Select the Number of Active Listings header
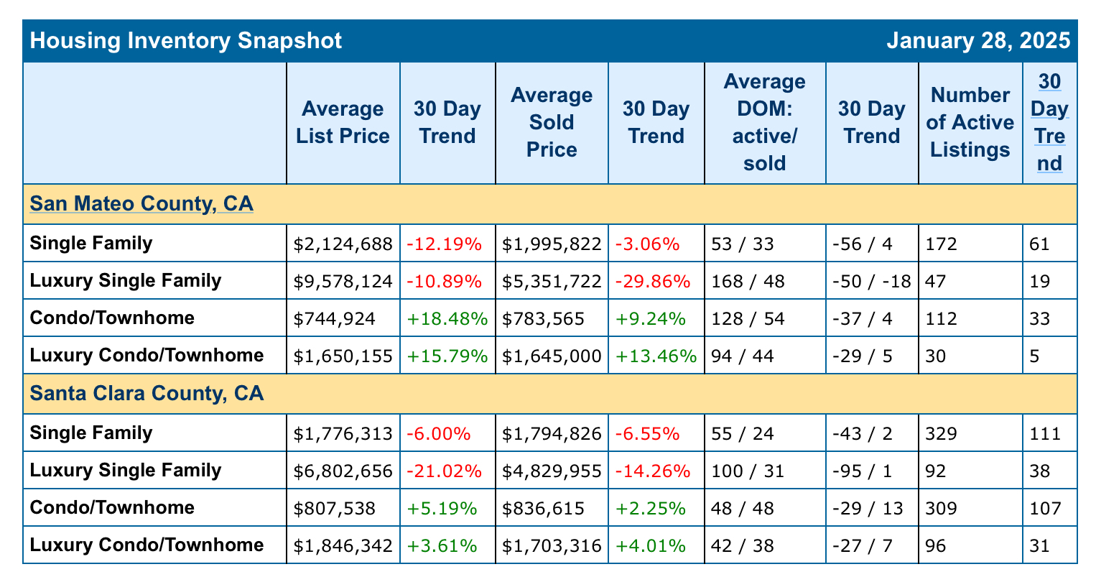 point(970,122)
